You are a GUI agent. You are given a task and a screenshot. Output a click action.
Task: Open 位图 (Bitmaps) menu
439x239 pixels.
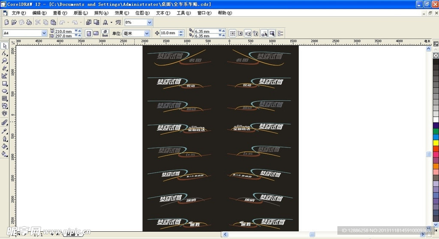coord(142,13)
